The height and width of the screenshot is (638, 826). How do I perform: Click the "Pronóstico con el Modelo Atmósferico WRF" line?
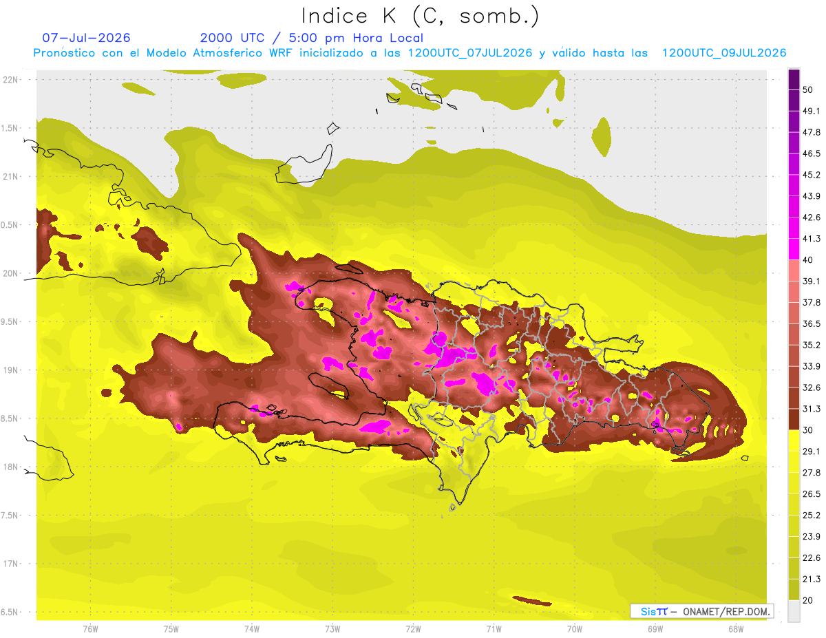(410, 53)
